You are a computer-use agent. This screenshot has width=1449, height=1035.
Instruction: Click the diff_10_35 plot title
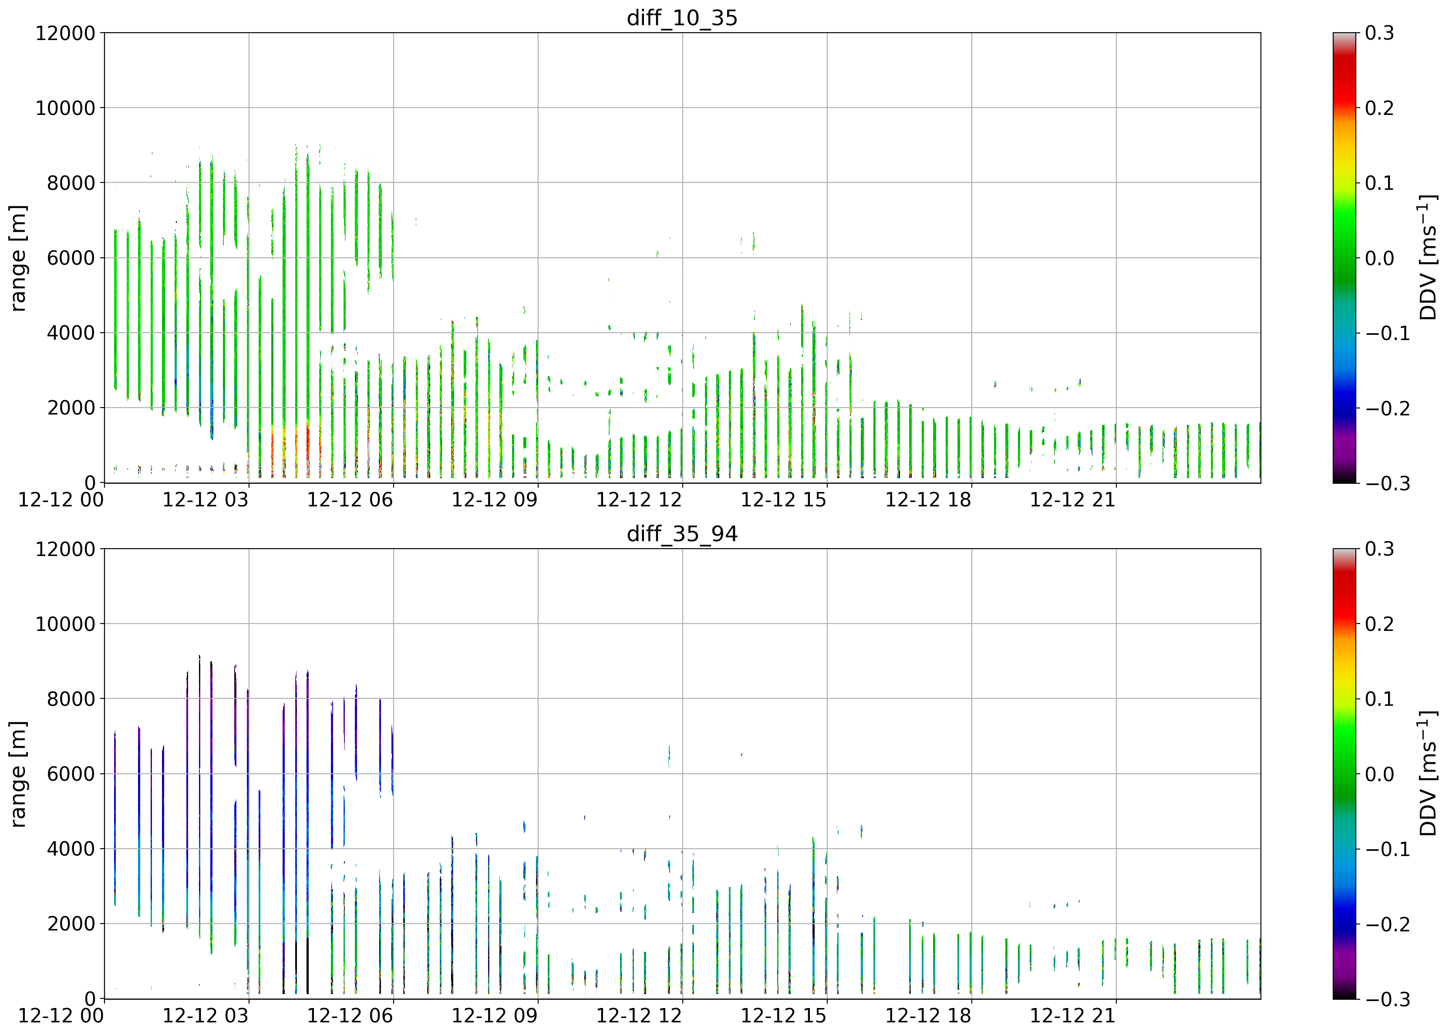(x=682, y=17)
